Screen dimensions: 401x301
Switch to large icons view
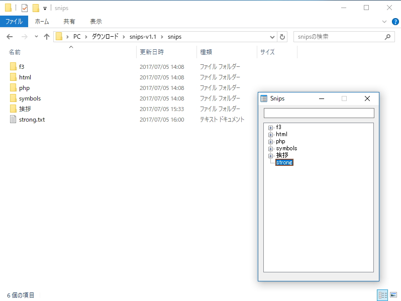click(393, 295)
